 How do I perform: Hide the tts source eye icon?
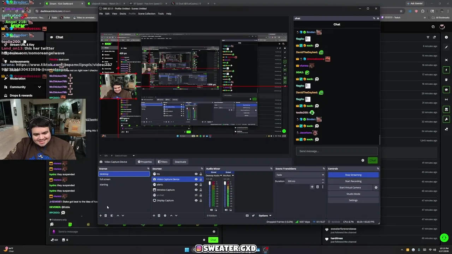[x=196, y=174]
